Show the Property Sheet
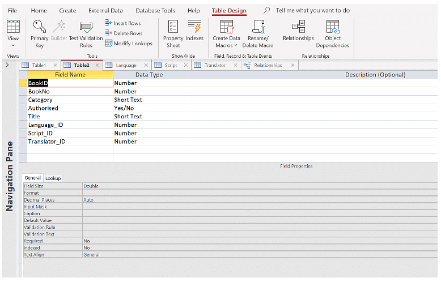The width and height of the screenshot is (441, 282). 173,34
